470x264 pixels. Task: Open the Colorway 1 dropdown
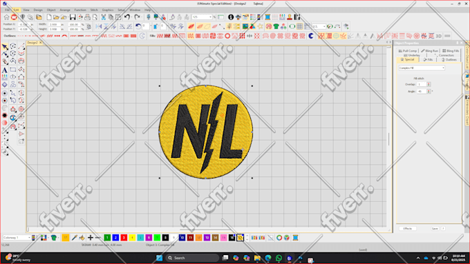click(x=29, y=238)
